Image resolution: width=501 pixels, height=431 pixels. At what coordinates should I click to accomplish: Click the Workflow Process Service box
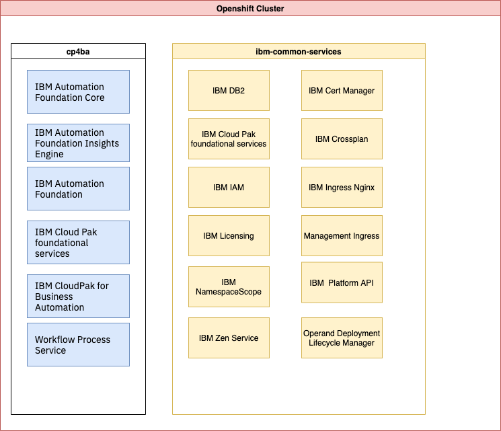[x=78, y=345]
